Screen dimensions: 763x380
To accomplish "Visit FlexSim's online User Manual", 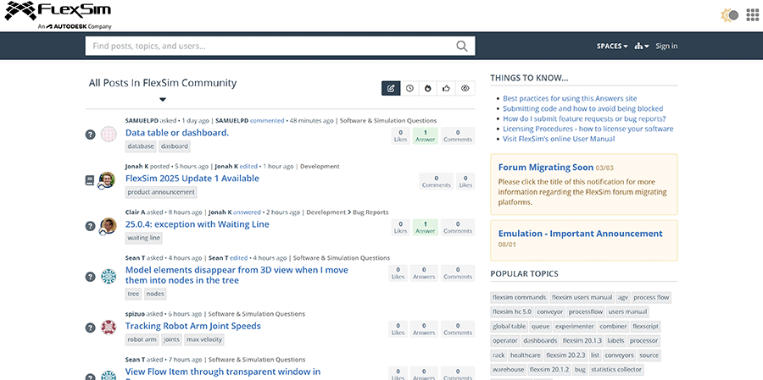I will [x=559, y=139].
